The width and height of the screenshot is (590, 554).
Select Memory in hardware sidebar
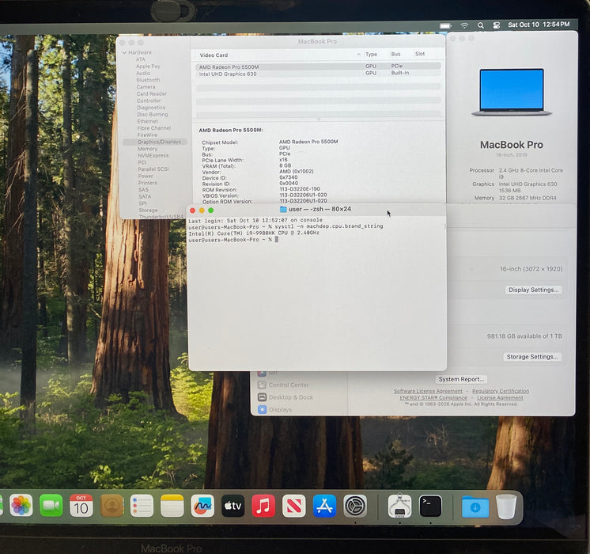coord(147,149)
